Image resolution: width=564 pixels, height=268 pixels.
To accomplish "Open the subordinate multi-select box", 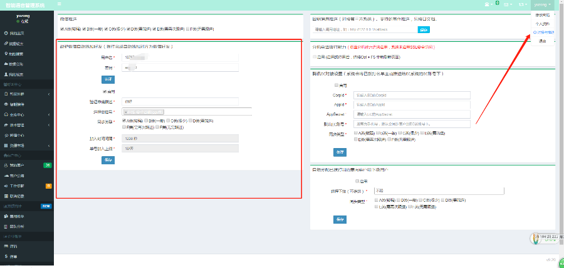I will click(x=439, y=191).
